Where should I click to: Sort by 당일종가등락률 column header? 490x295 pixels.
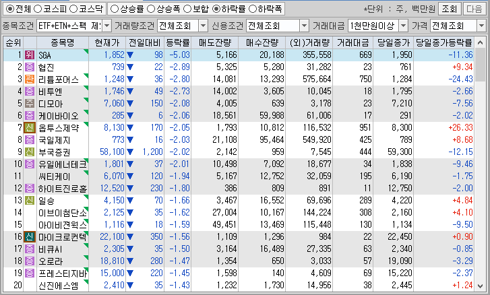(x=443, y=42)
